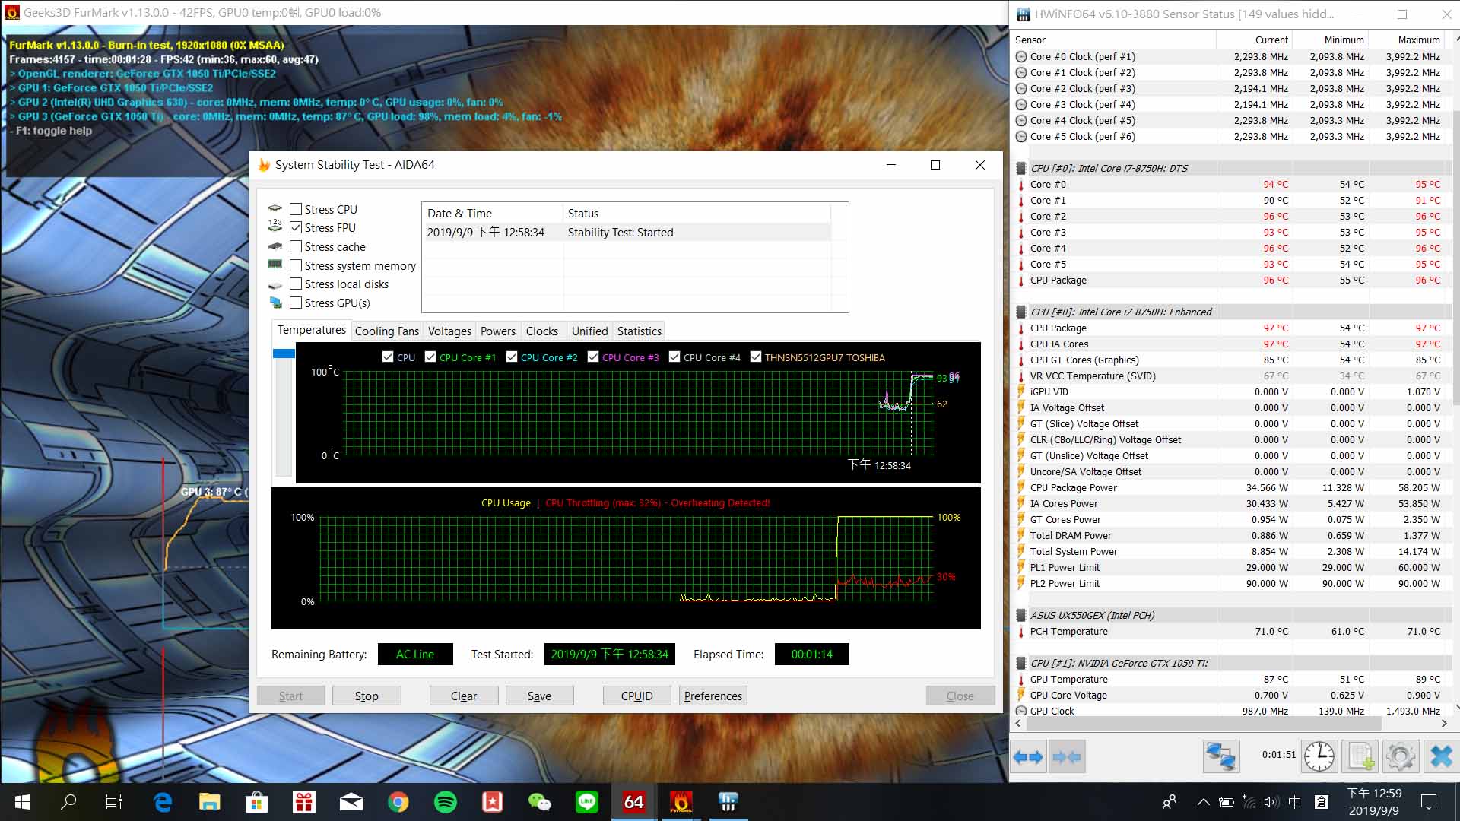The width and height of the screenshot is (1460, 821).
Task: Tick the Stress GPU(s) checkbox
Action: point(296,303)
